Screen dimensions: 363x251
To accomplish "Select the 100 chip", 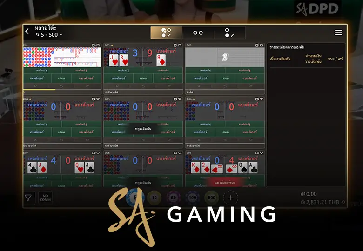I will pos(193,198).
